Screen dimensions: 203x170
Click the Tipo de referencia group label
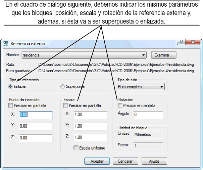[x=24, y=80]
